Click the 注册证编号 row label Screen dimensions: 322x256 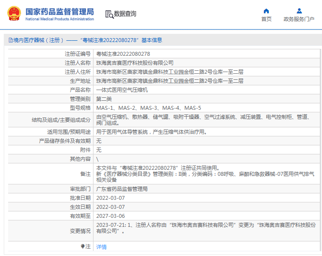78,54
